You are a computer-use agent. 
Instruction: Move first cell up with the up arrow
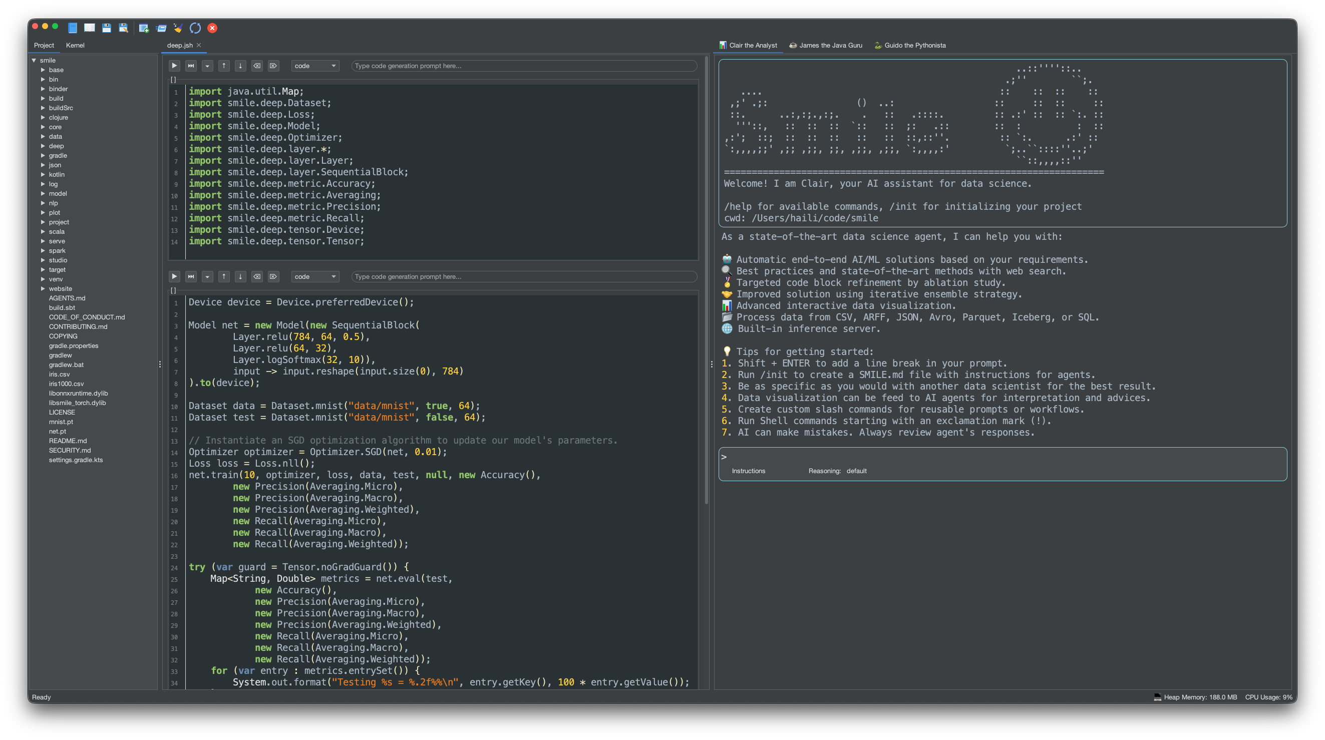tap(224, 66)
